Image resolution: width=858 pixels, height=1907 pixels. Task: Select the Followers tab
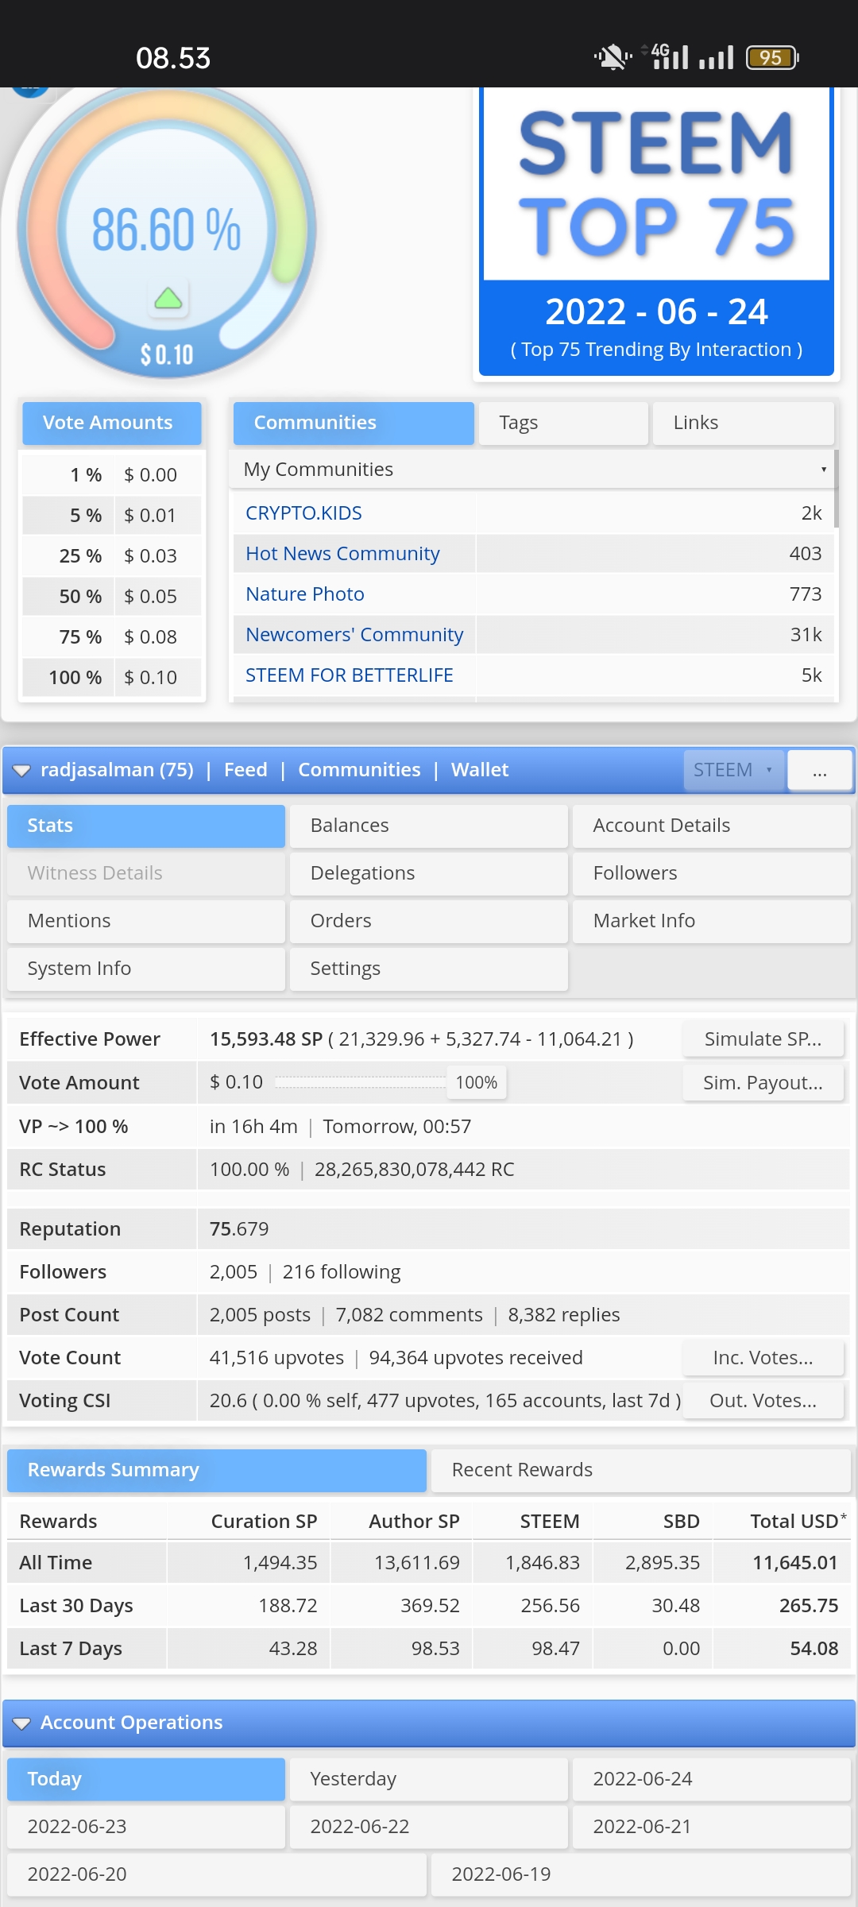(712, 873)
